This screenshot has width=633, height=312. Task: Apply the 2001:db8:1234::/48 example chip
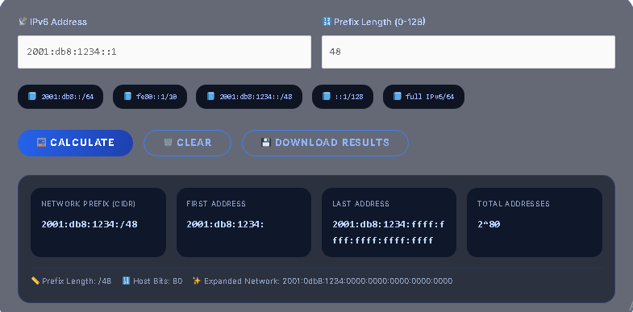[249, 97]
